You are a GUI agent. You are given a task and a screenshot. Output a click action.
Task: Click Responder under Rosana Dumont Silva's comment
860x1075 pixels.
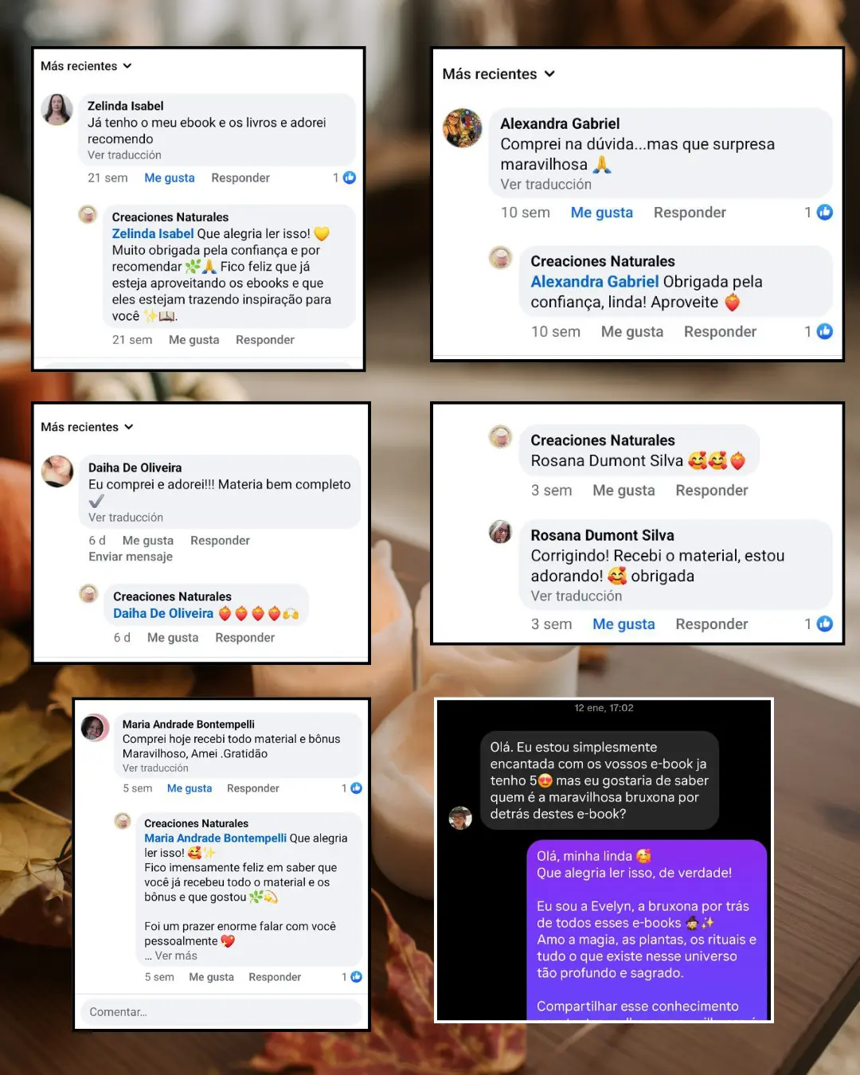coord(712,624)
